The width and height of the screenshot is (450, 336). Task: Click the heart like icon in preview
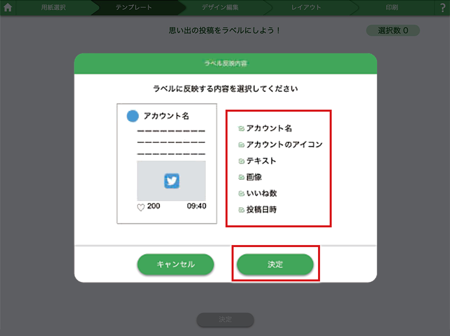tap(141, 207)
